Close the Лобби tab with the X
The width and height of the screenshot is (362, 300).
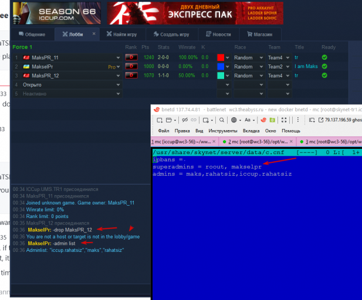(x=94, y=33)
